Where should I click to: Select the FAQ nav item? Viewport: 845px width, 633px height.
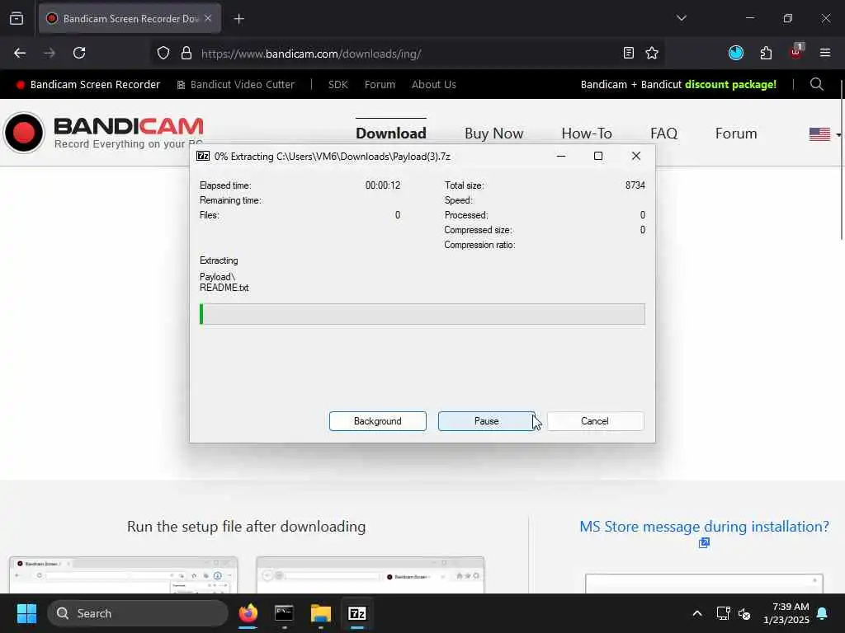663,133
